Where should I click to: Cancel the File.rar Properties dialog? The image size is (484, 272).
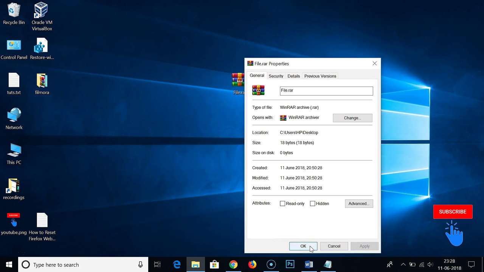pos(334,246)
